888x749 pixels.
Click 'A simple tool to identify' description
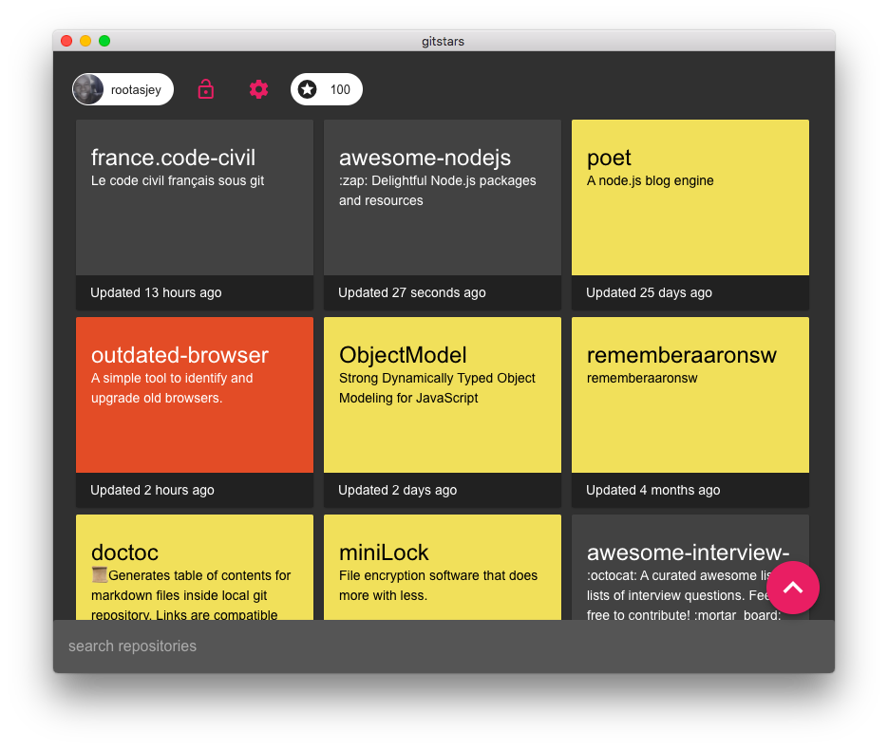point(172,388)
